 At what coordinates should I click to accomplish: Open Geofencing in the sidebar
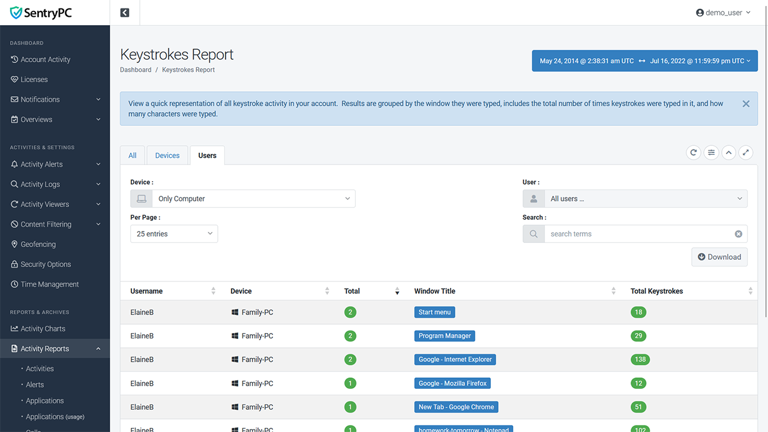pos(55,244)
